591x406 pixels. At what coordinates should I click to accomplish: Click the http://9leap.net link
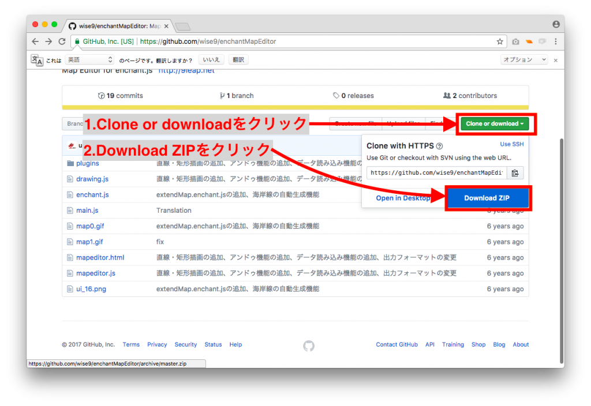(x=186, y=70)
